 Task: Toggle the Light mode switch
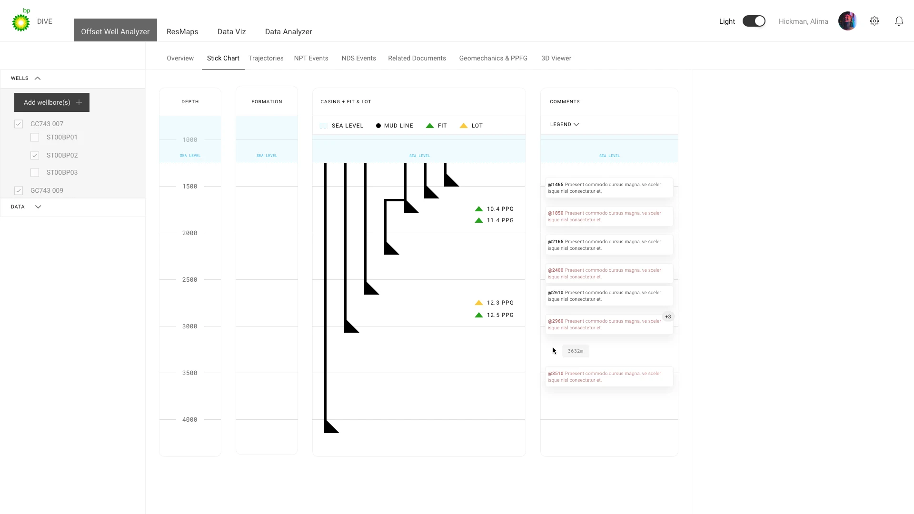click(x=754, y=21)
